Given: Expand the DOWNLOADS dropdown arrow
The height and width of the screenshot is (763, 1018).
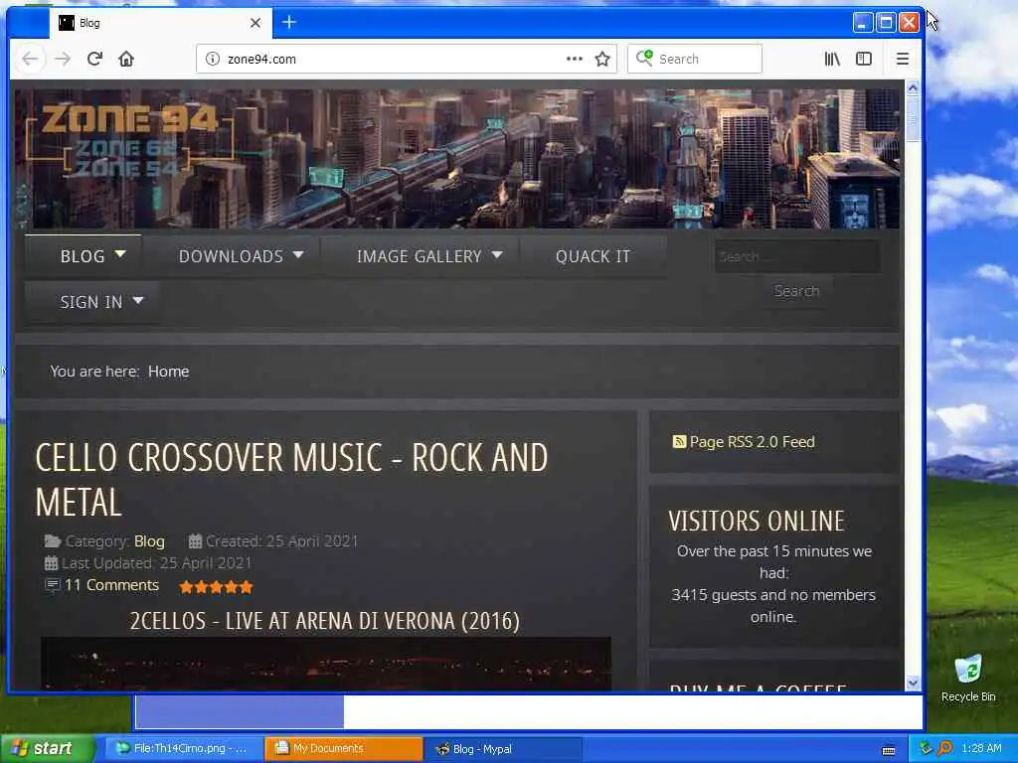Looking at the screenshot, I should coord(298,255).
